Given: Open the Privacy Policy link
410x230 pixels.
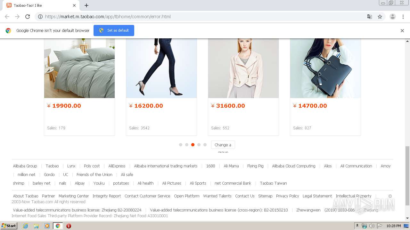Looking at the screenshot, I should click(287, 196).
